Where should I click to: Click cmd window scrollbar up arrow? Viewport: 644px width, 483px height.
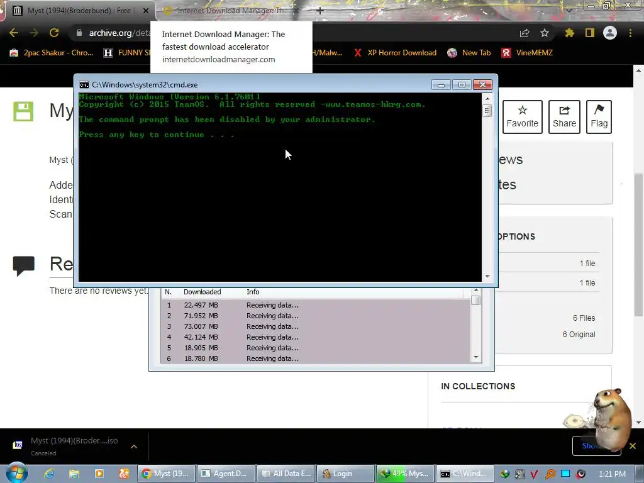point(487,99)
